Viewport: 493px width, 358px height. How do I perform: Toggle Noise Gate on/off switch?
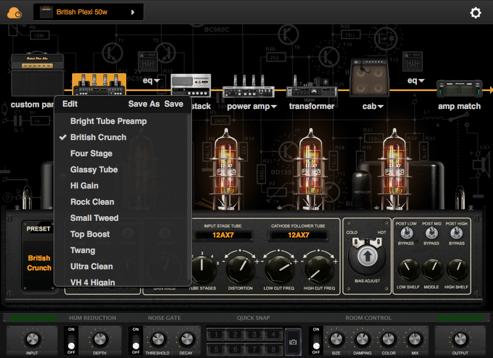[136, 341]
